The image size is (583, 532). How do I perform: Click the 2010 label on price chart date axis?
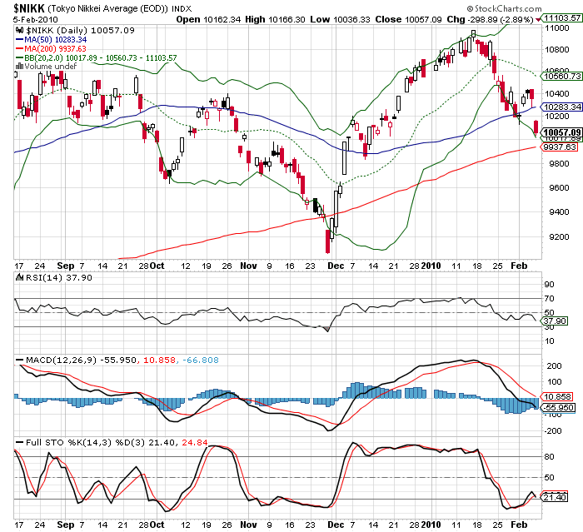431,266
